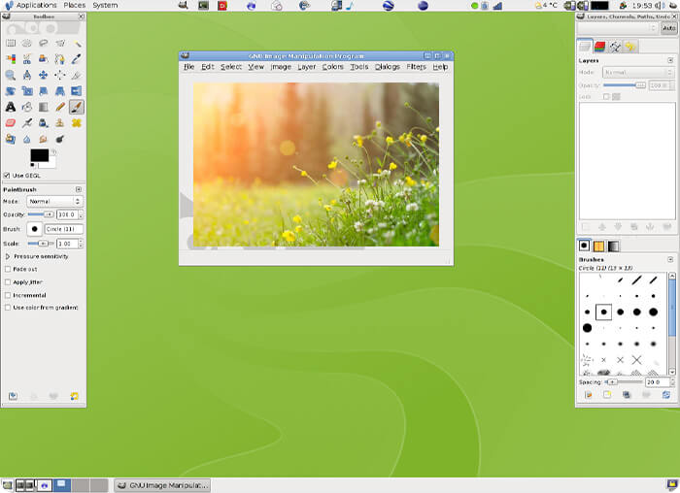Select the Move tool
Image resolution: width=680 pixels, height=493 pixels.
pos(44,75)
